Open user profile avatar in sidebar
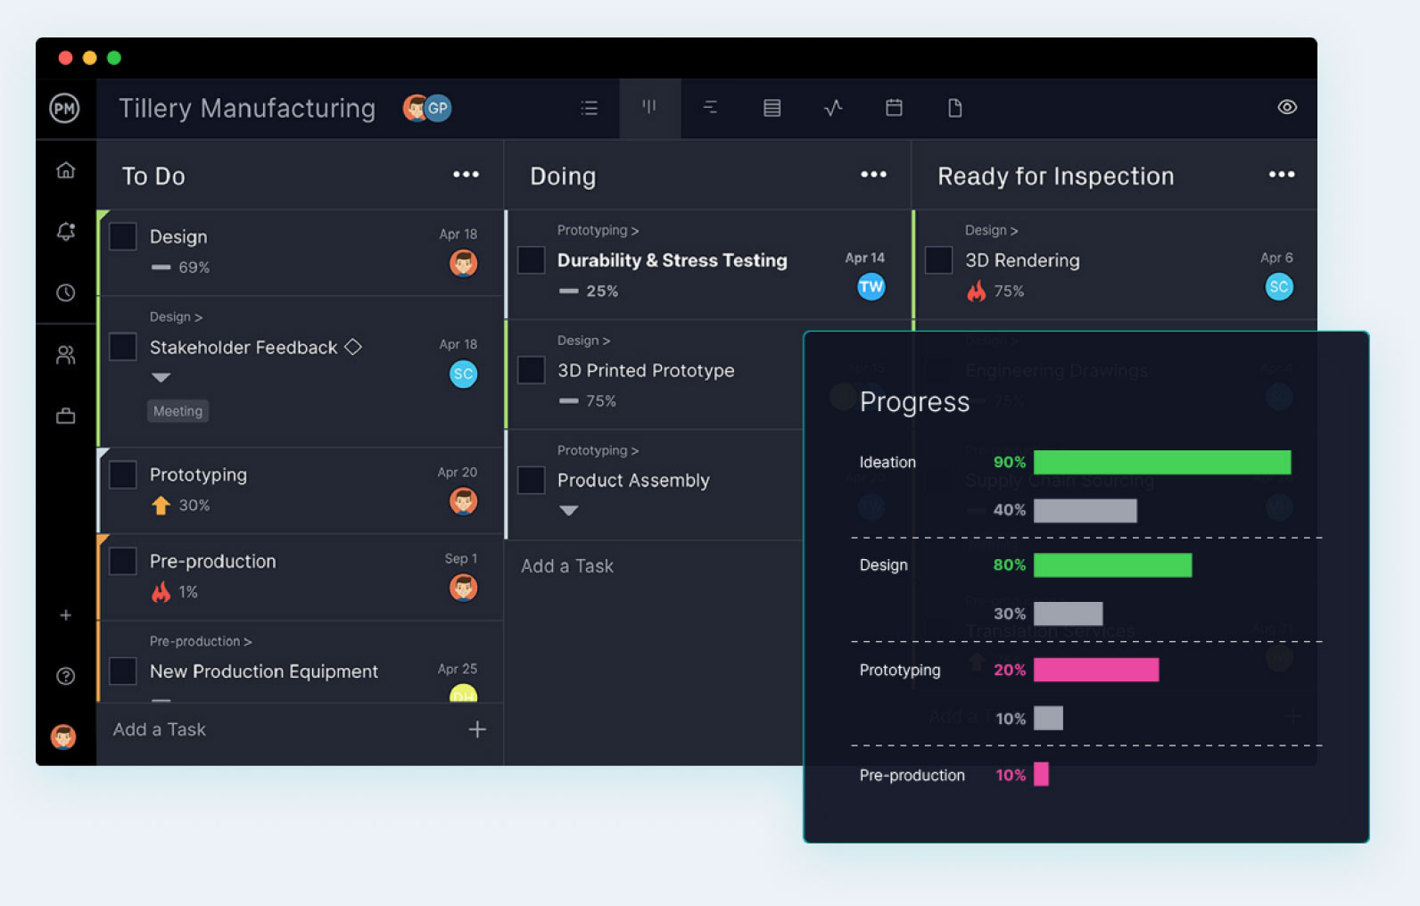Screen dimensions: 1420x906 (x=63, y=737)
